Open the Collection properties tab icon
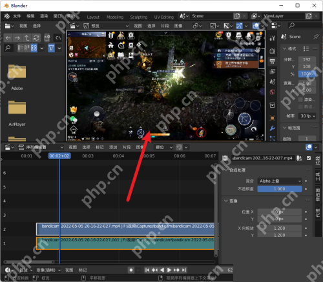The image size is (323, 282). pos(273,105)
